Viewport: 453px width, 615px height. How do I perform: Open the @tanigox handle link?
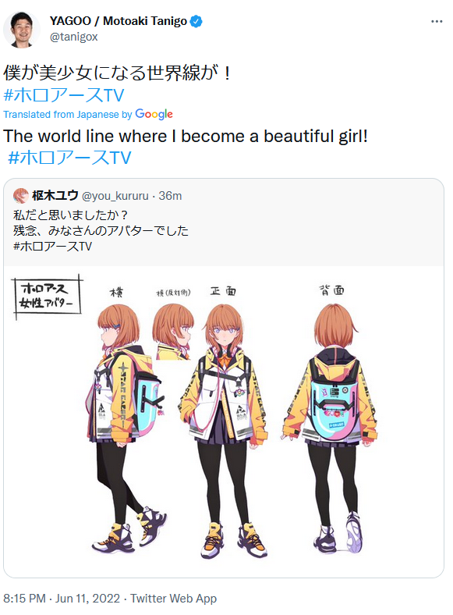73,37
